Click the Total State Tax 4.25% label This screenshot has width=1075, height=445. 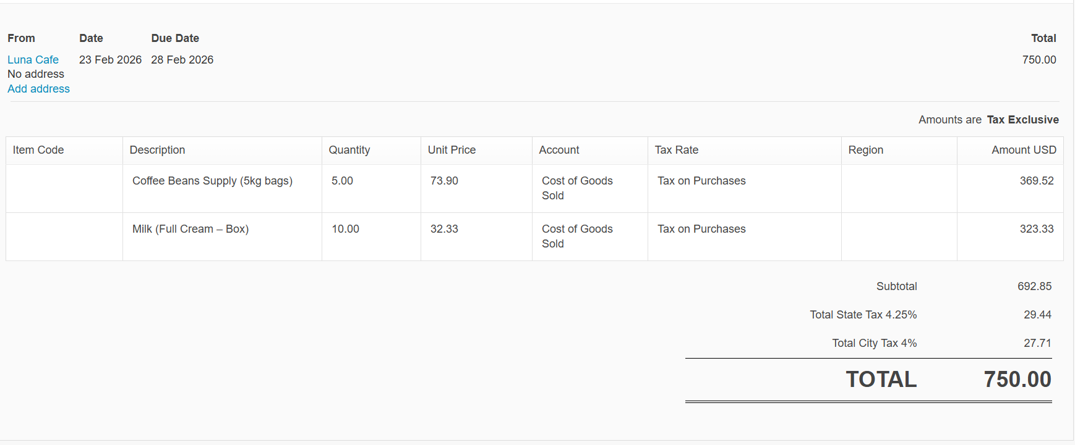click(x=863, y=315)
